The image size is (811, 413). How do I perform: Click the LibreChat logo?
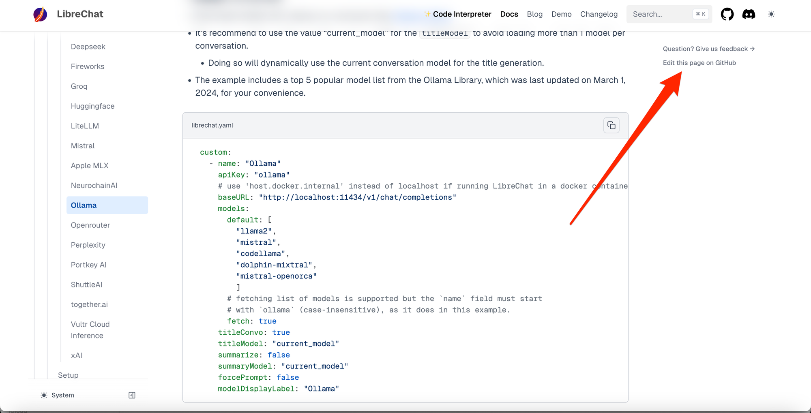[x=40, y=14]
